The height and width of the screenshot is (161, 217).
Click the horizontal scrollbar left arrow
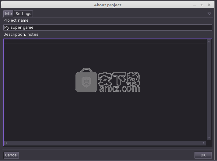[7, 143]
